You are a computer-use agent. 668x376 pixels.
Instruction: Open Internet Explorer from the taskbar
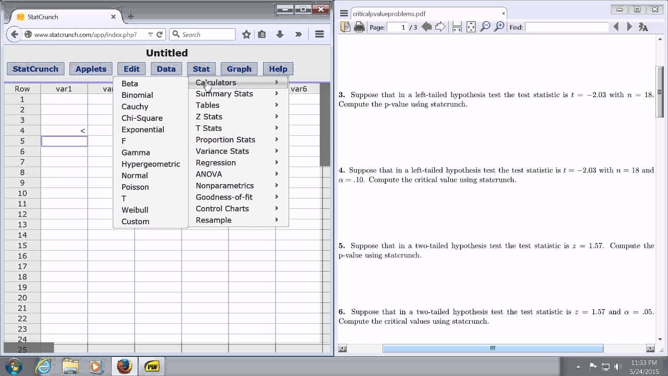coord(44,366)
